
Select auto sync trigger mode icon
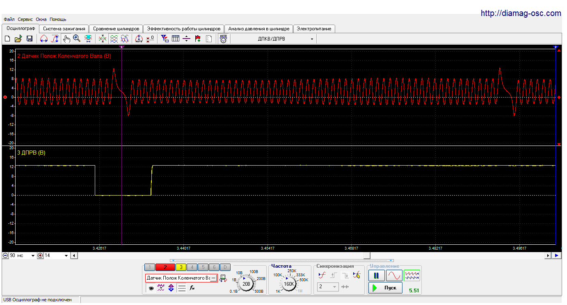[x=322, y=275]
